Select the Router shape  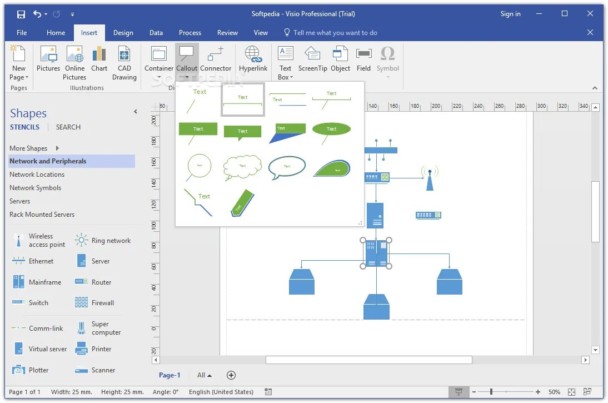coord(93,282)
